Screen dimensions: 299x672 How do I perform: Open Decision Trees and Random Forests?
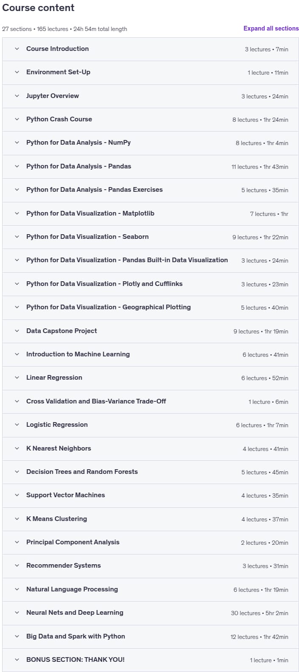coord(151,472)
